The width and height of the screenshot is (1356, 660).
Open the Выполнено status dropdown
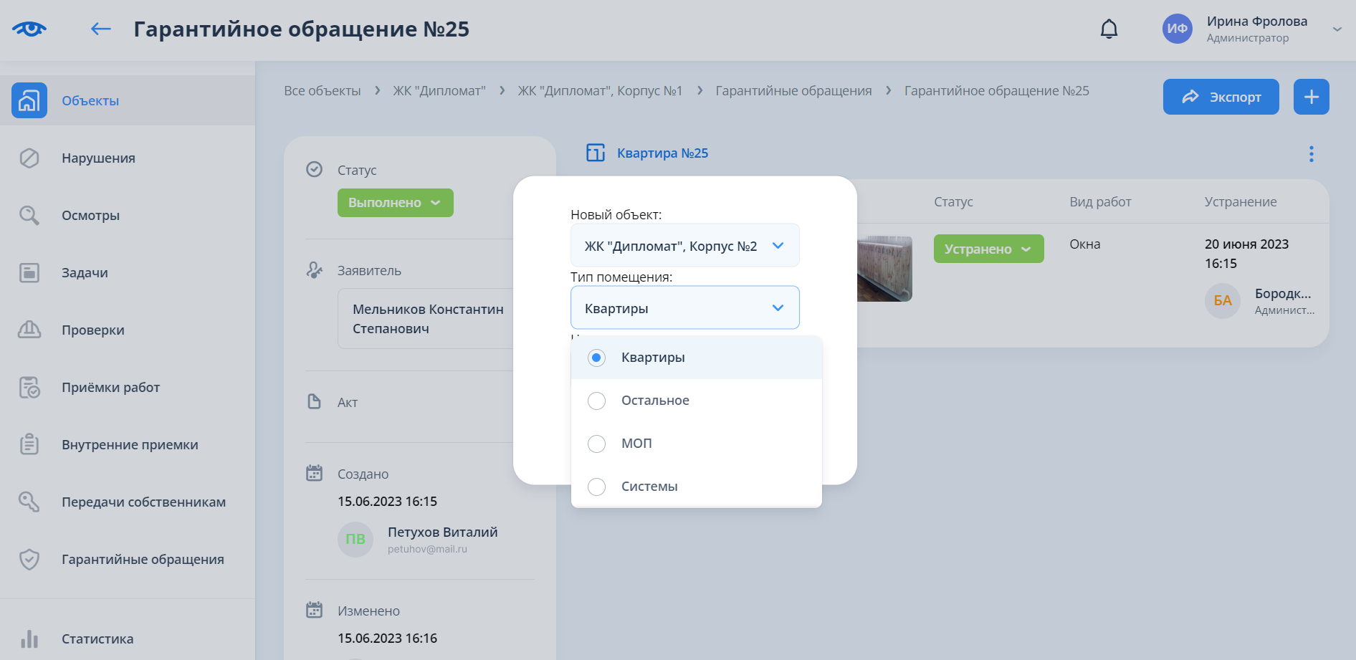click(395, 203)
